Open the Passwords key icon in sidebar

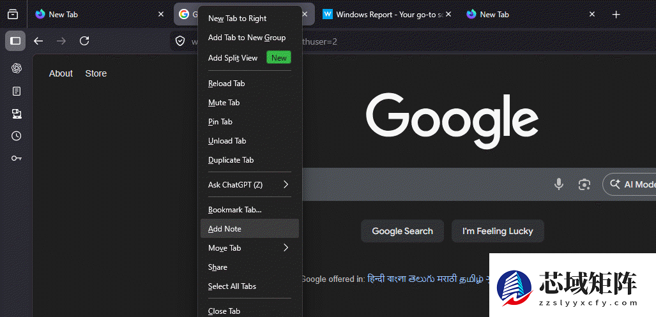pyautogui.click(x=17, y=158)
